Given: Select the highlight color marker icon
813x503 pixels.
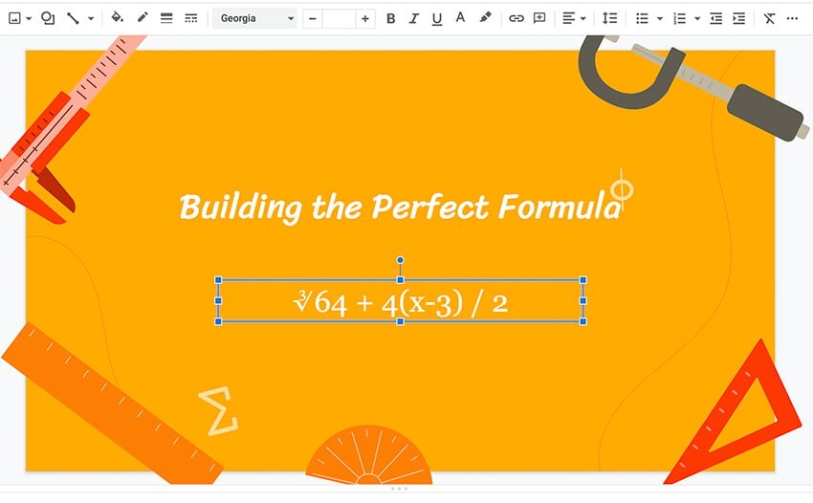Looking at the screenshot, I should [485, 18].
